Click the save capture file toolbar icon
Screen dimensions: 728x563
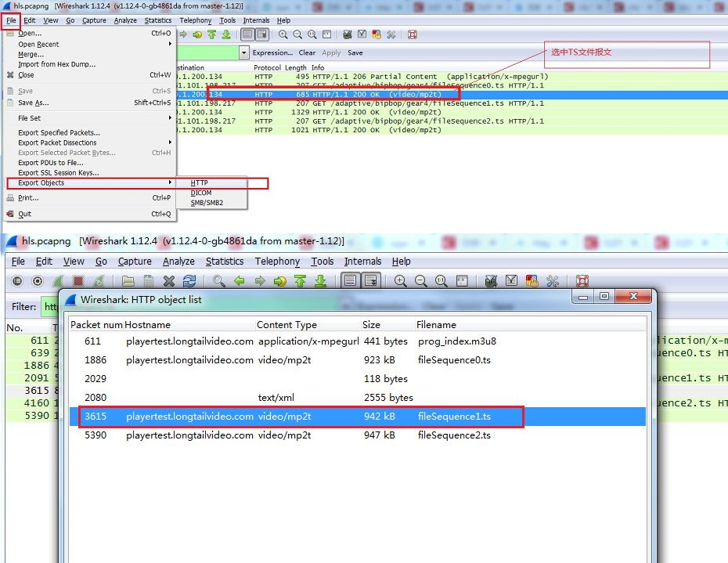tap(148, 281)
